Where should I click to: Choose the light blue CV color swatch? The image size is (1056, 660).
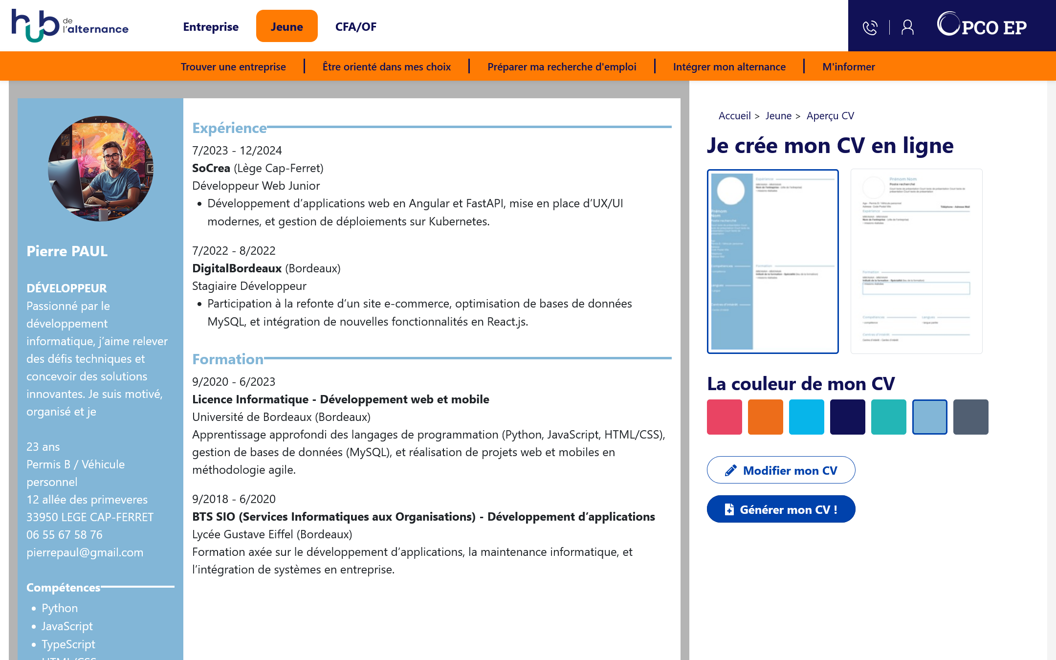930,417
